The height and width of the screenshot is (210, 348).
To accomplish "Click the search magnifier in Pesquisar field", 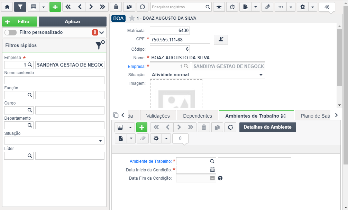I will coord(208,7).
